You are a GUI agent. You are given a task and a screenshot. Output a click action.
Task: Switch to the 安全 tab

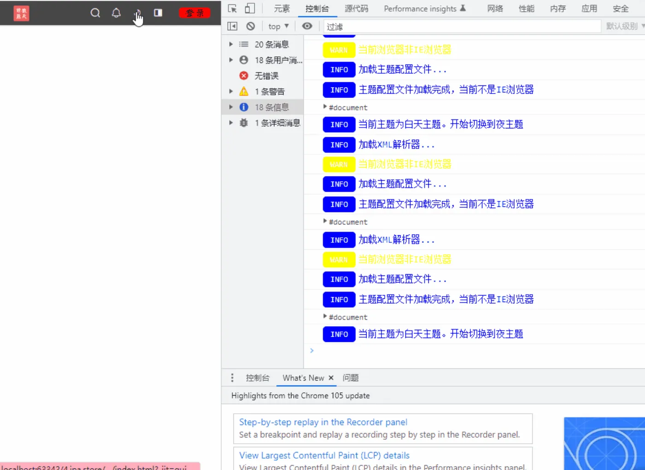[x=621, y=9]
